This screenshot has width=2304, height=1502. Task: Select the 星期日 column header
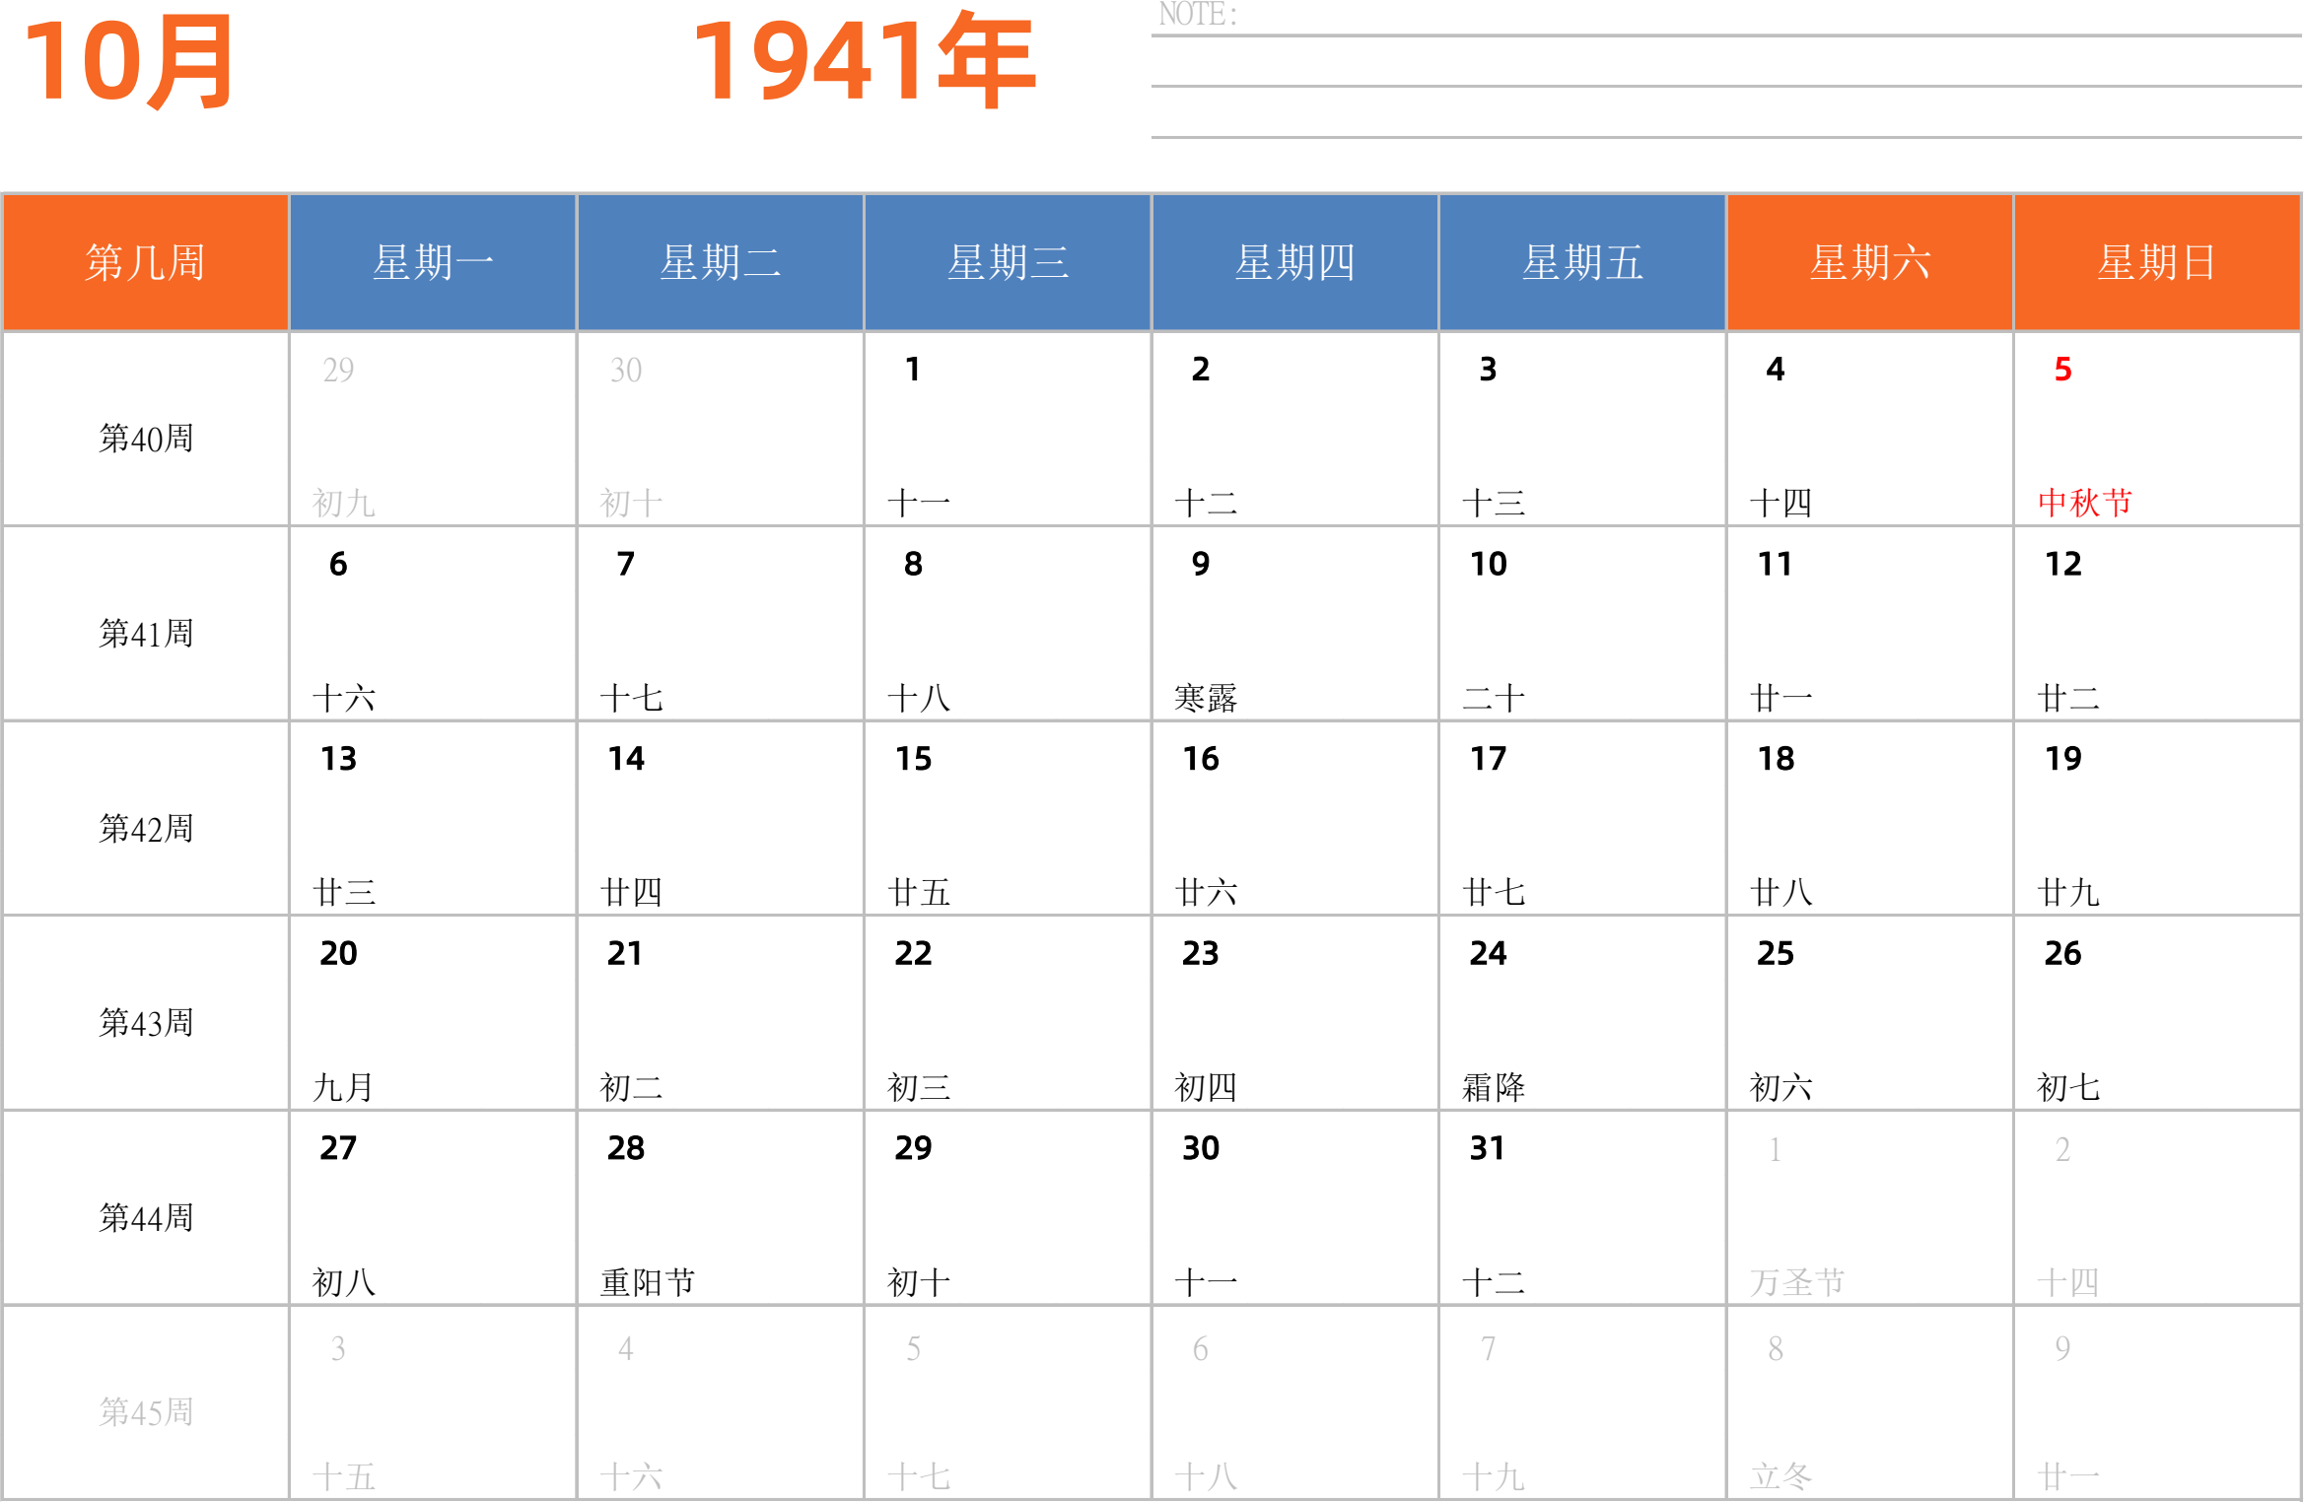[x=2156, y=263]
